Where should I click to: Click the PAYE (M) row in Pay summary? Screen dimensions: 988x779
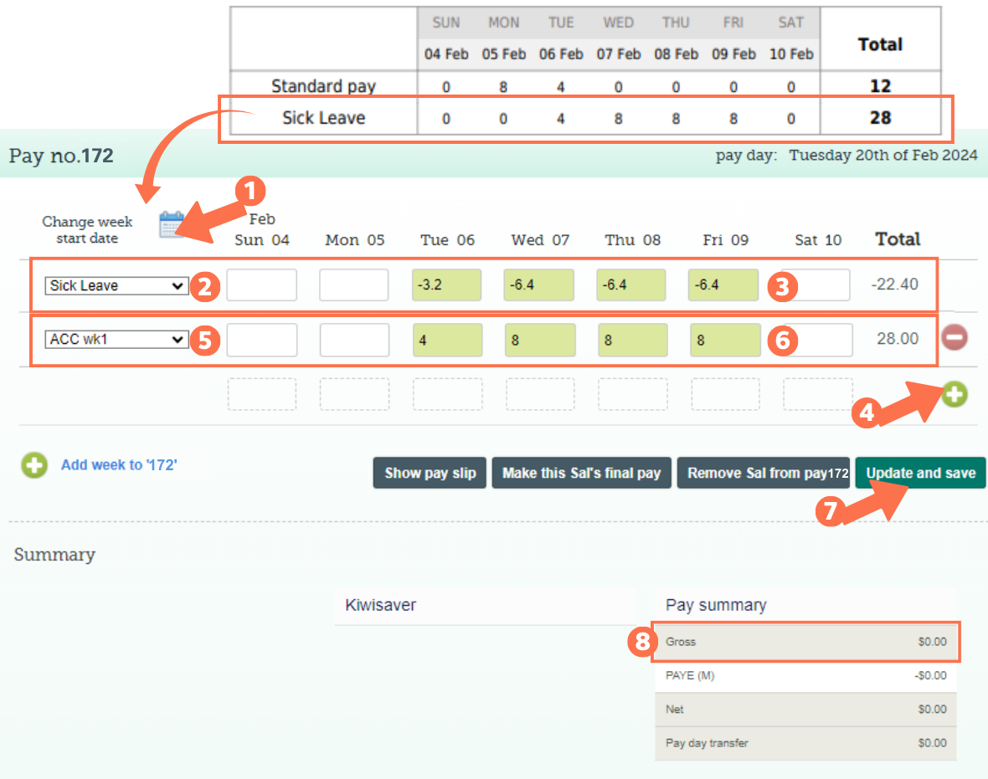coord(805,675)
